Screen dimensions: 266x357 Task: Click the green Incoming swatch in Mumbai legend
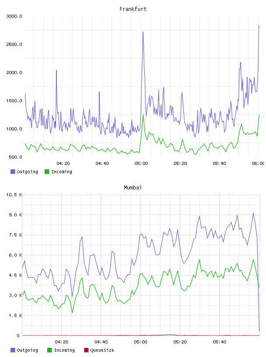pos(49,350)
